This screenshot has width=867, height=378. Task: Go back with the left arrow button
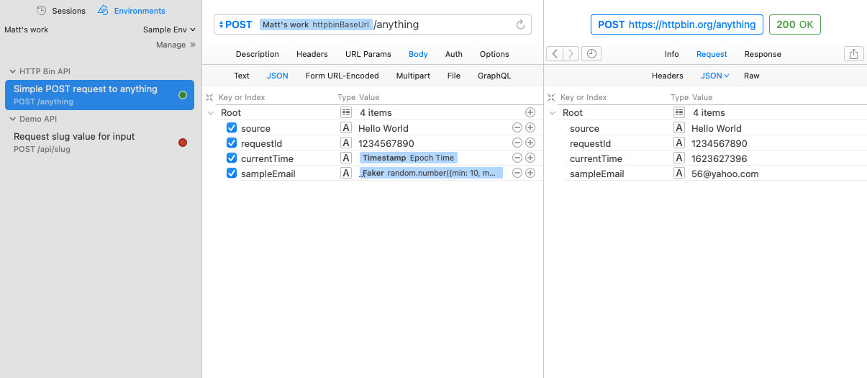coord(555,54)
